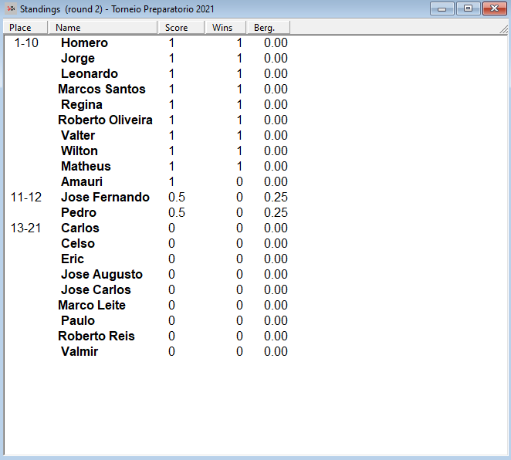Image resolution: width=511 pixels, height=460 pixels.
Task: Click on Marco Leite's entry
Action: tap(92, 306)
